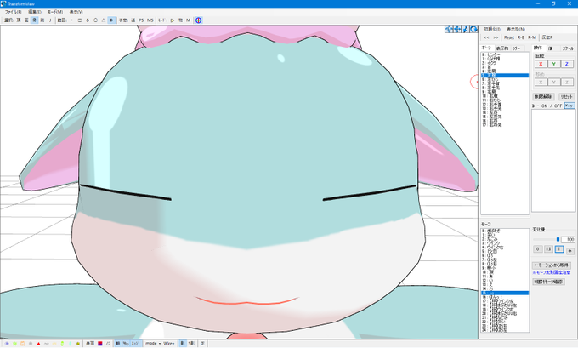Click the viewport zoom arrow icon
The width and height of the screenshot is (578, 348).
coord(465,29)
